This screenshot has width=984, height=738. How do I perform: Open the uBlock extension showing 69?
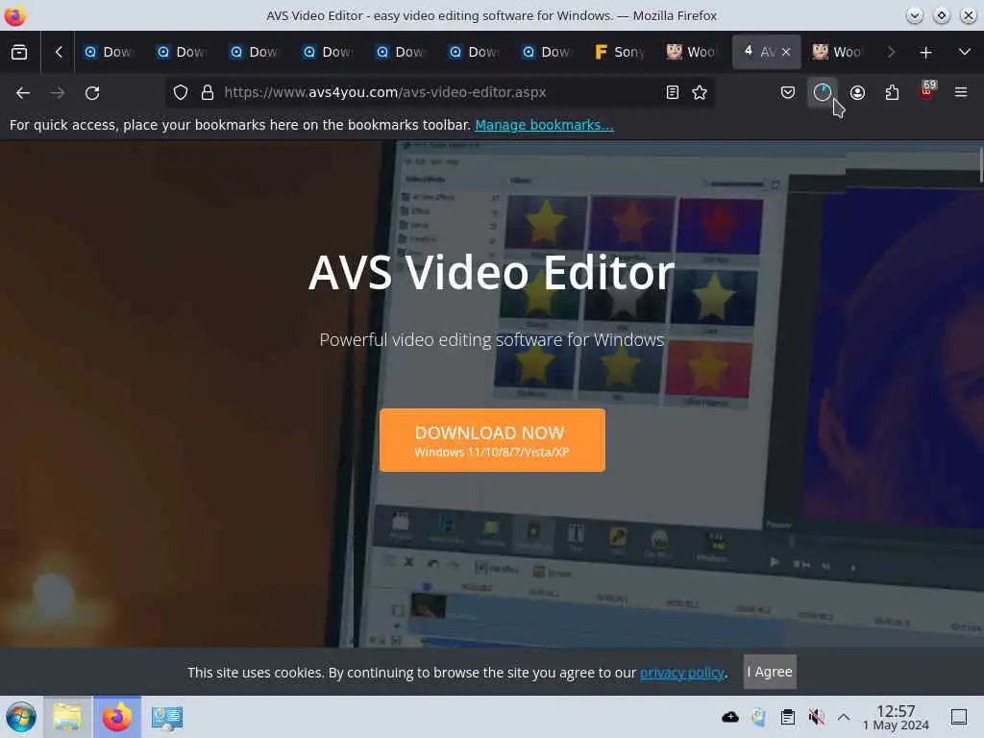pyautogui.click(x=927, y=91)
